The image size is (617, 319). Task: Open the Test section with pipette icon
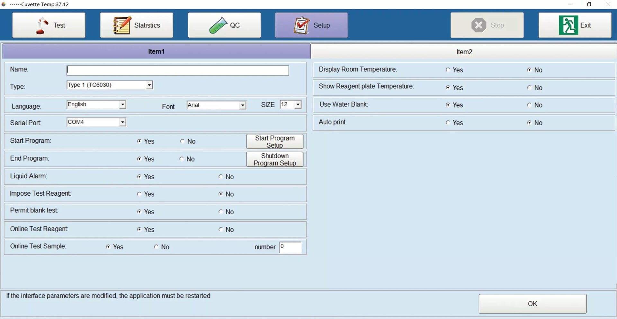[42, 25]
